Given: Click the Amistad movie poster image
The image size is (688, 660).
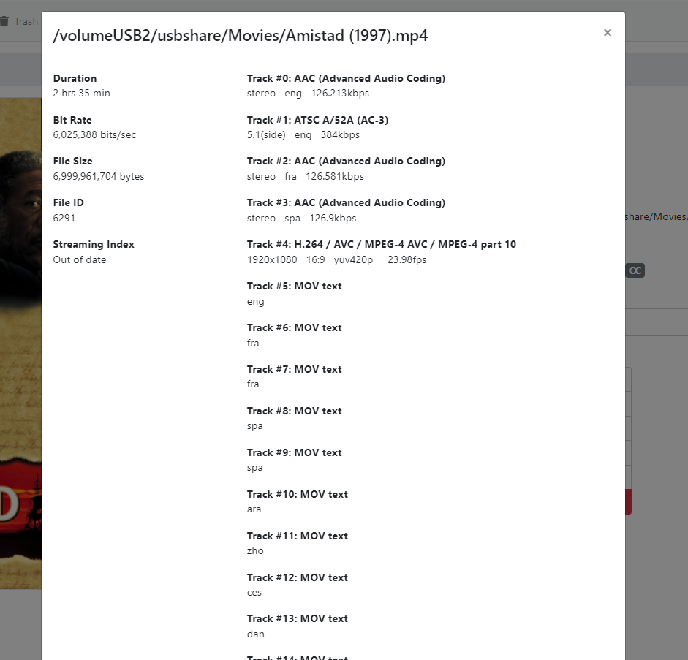Looking at the screenshot, I should pyautogui.click(x=20, y=344).
